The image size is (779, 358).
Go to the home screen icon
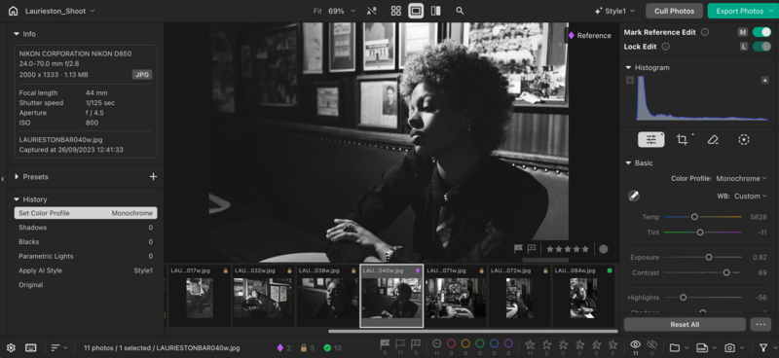click(x=13, y=11)
